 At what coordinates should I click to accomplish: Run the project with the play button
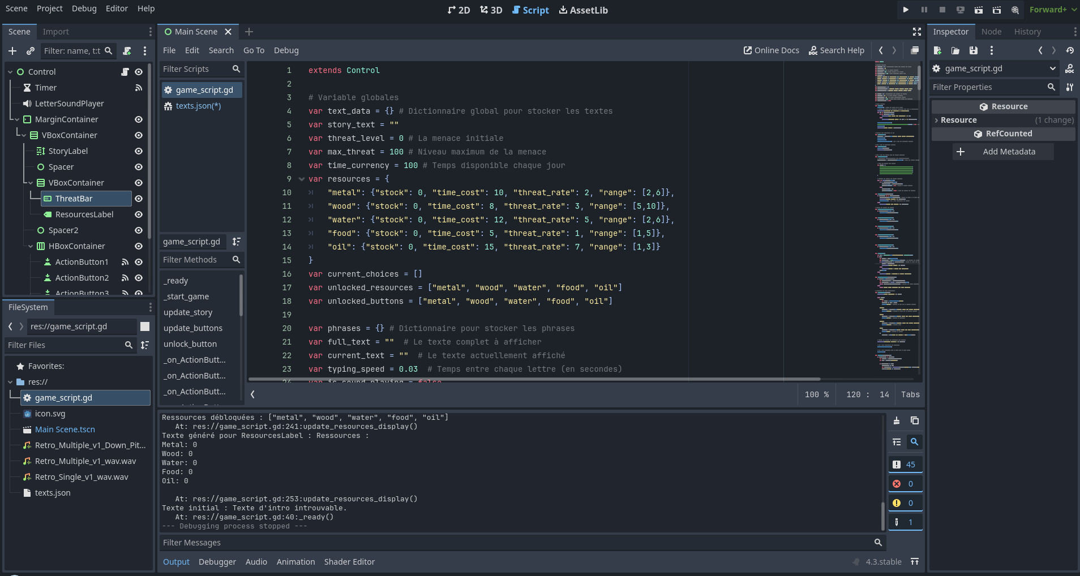pos(906,10)
